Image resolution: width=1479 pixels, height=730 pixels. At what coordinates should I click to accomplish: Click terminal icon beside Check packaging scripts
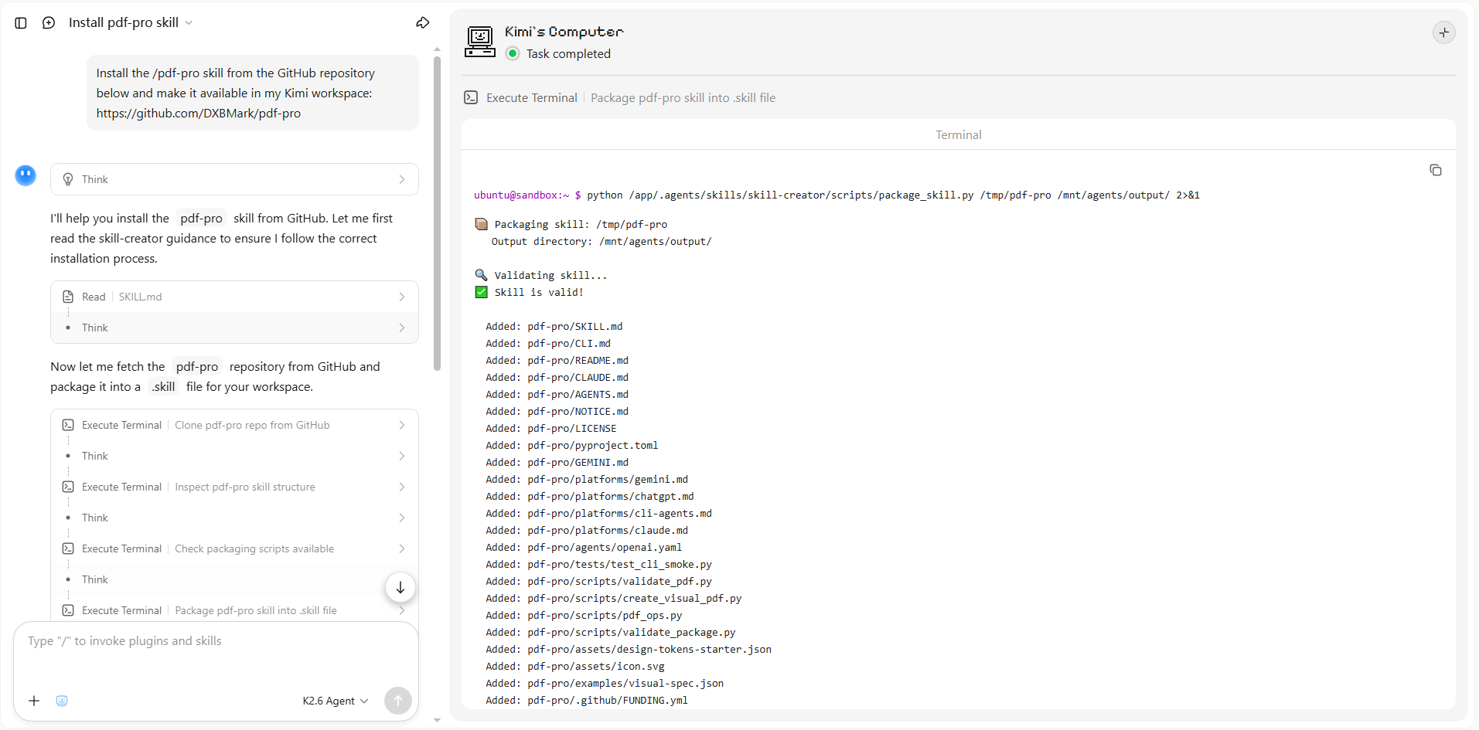coord(68,548)
